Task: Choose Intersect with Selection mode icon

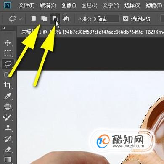Action: 66,19
